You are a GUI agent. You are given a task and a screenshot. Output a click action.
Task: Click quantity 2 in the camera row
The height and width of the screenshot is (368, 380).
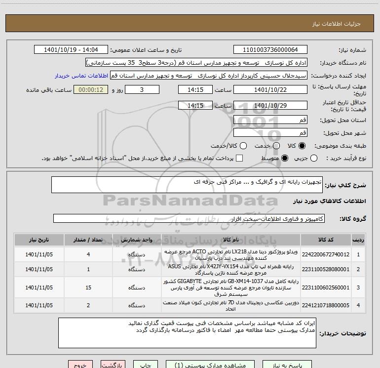[88, 305]
